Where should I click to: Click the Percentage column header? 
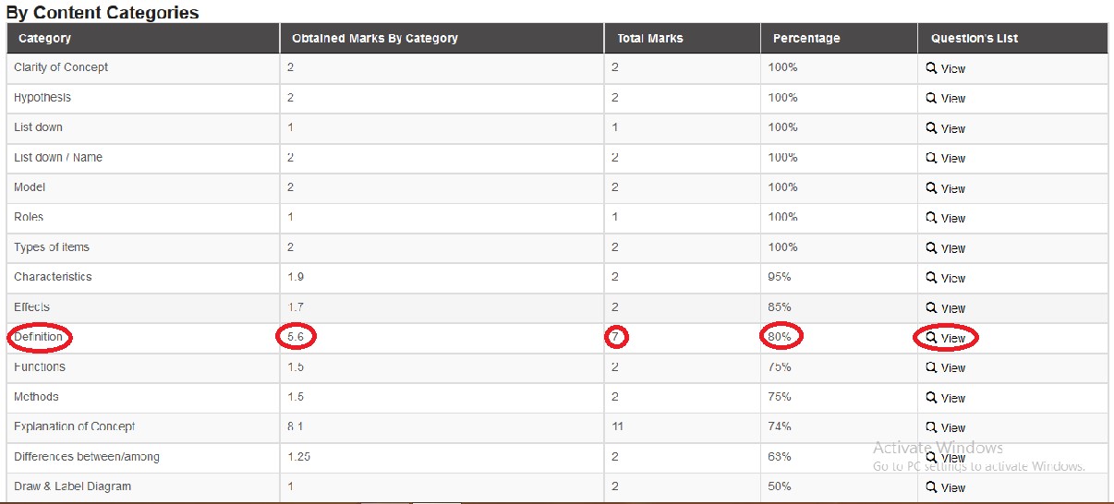806,39
